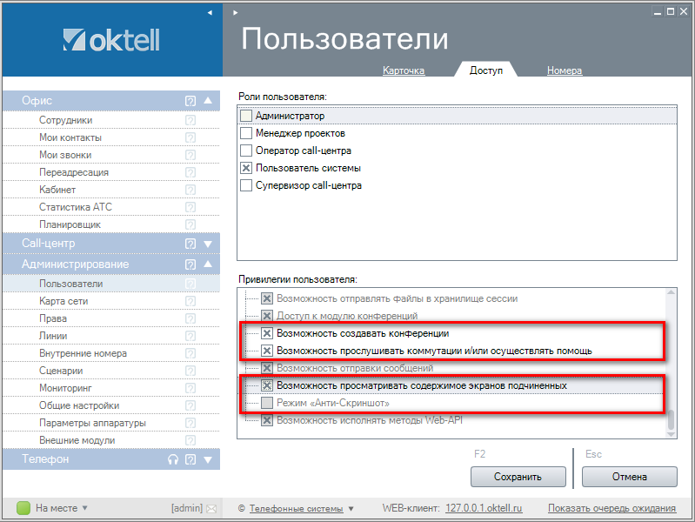Click headphones icon in Телефон section

(173, 459)
